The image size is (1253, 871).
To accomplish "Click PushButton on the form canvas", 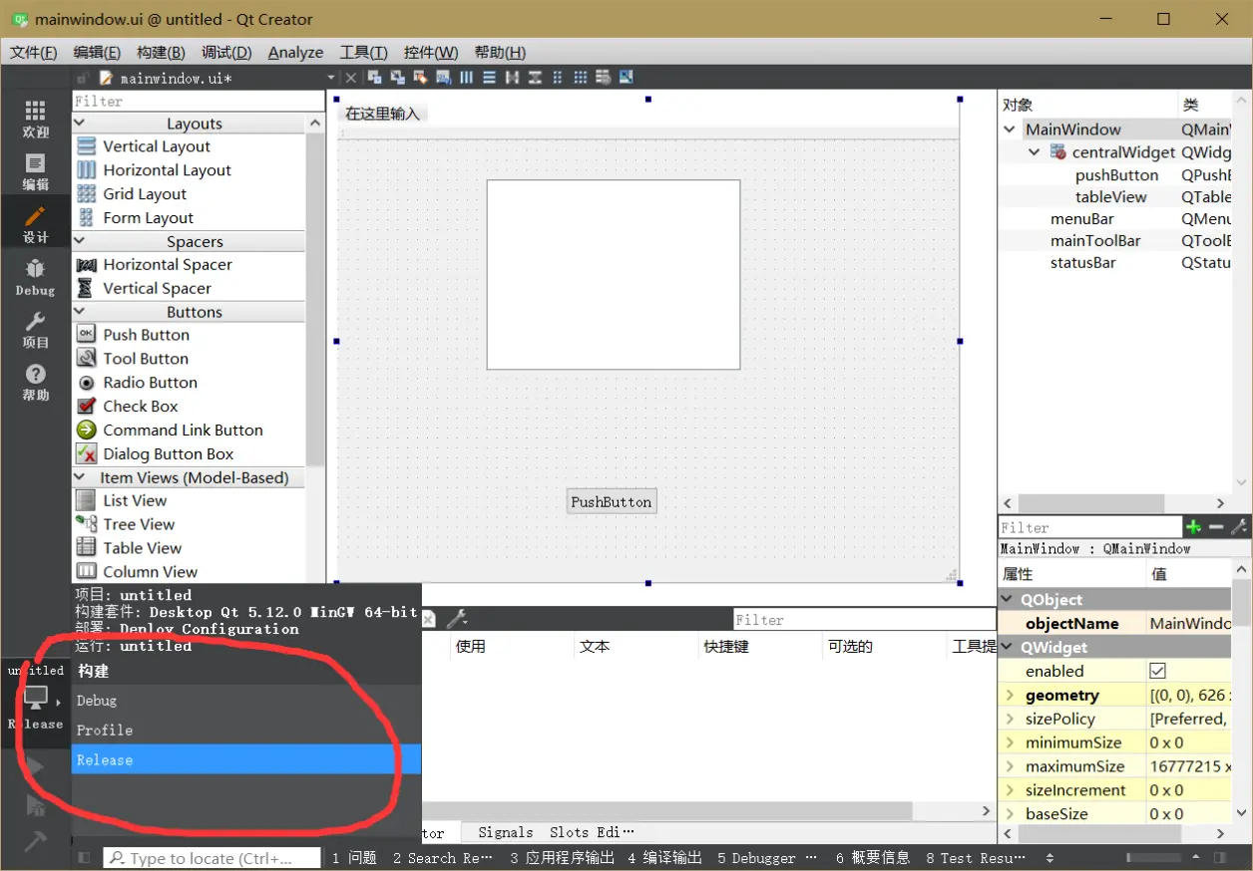I will [x=612, y=501].
